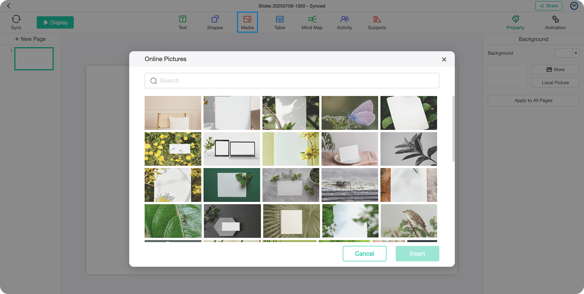Image resolution: width=584 pixels, height=294 pixels.
Task: Go back using the back arrow
Action: [9, 6]
